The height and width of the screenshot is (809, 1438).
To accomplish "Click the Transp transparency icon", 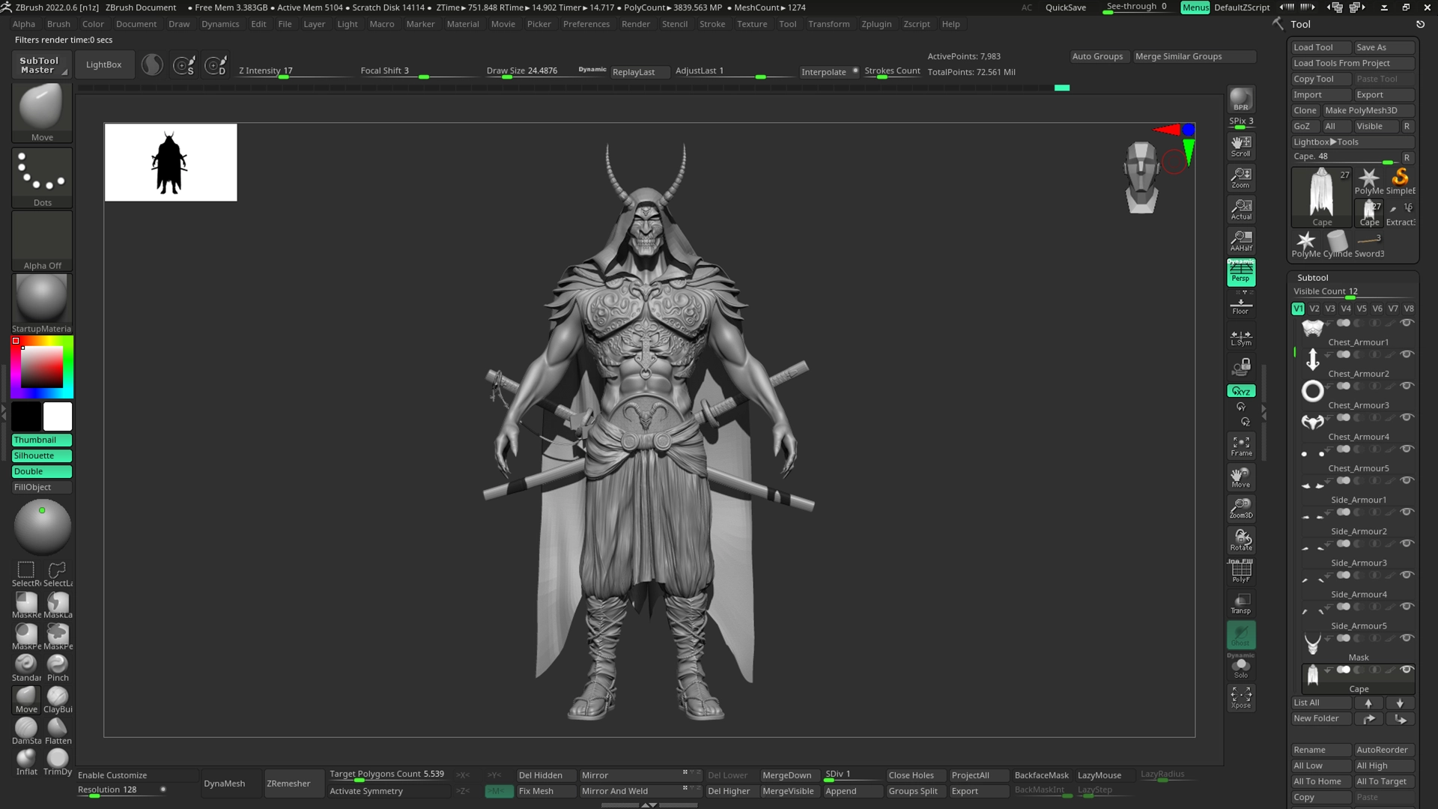I will 1240,603.
